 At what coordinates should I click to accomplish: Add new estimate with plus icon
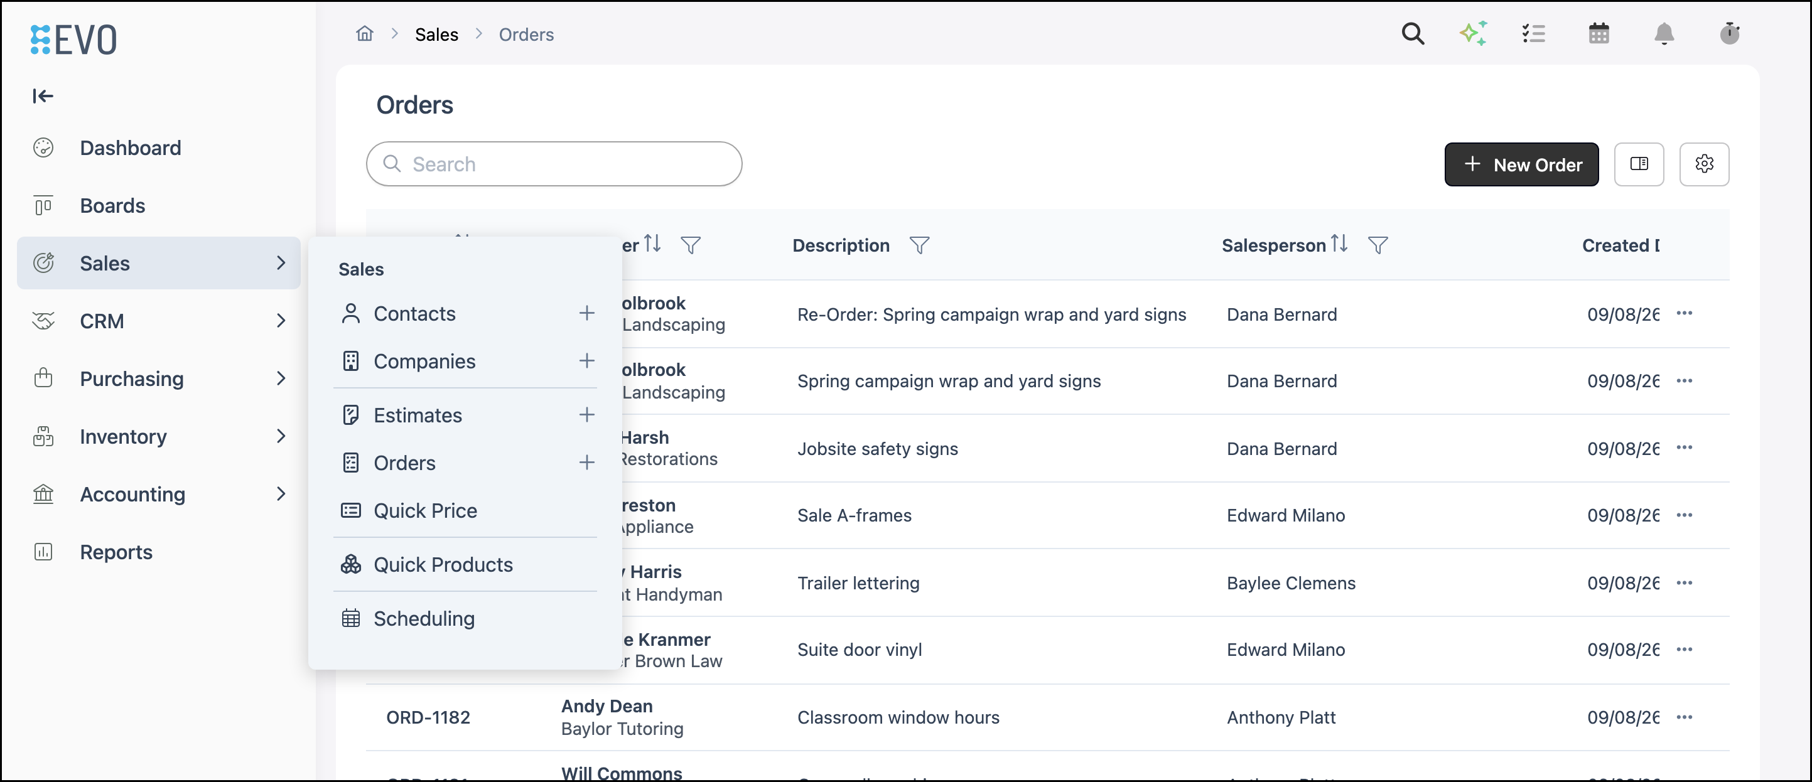click(586, 415)
